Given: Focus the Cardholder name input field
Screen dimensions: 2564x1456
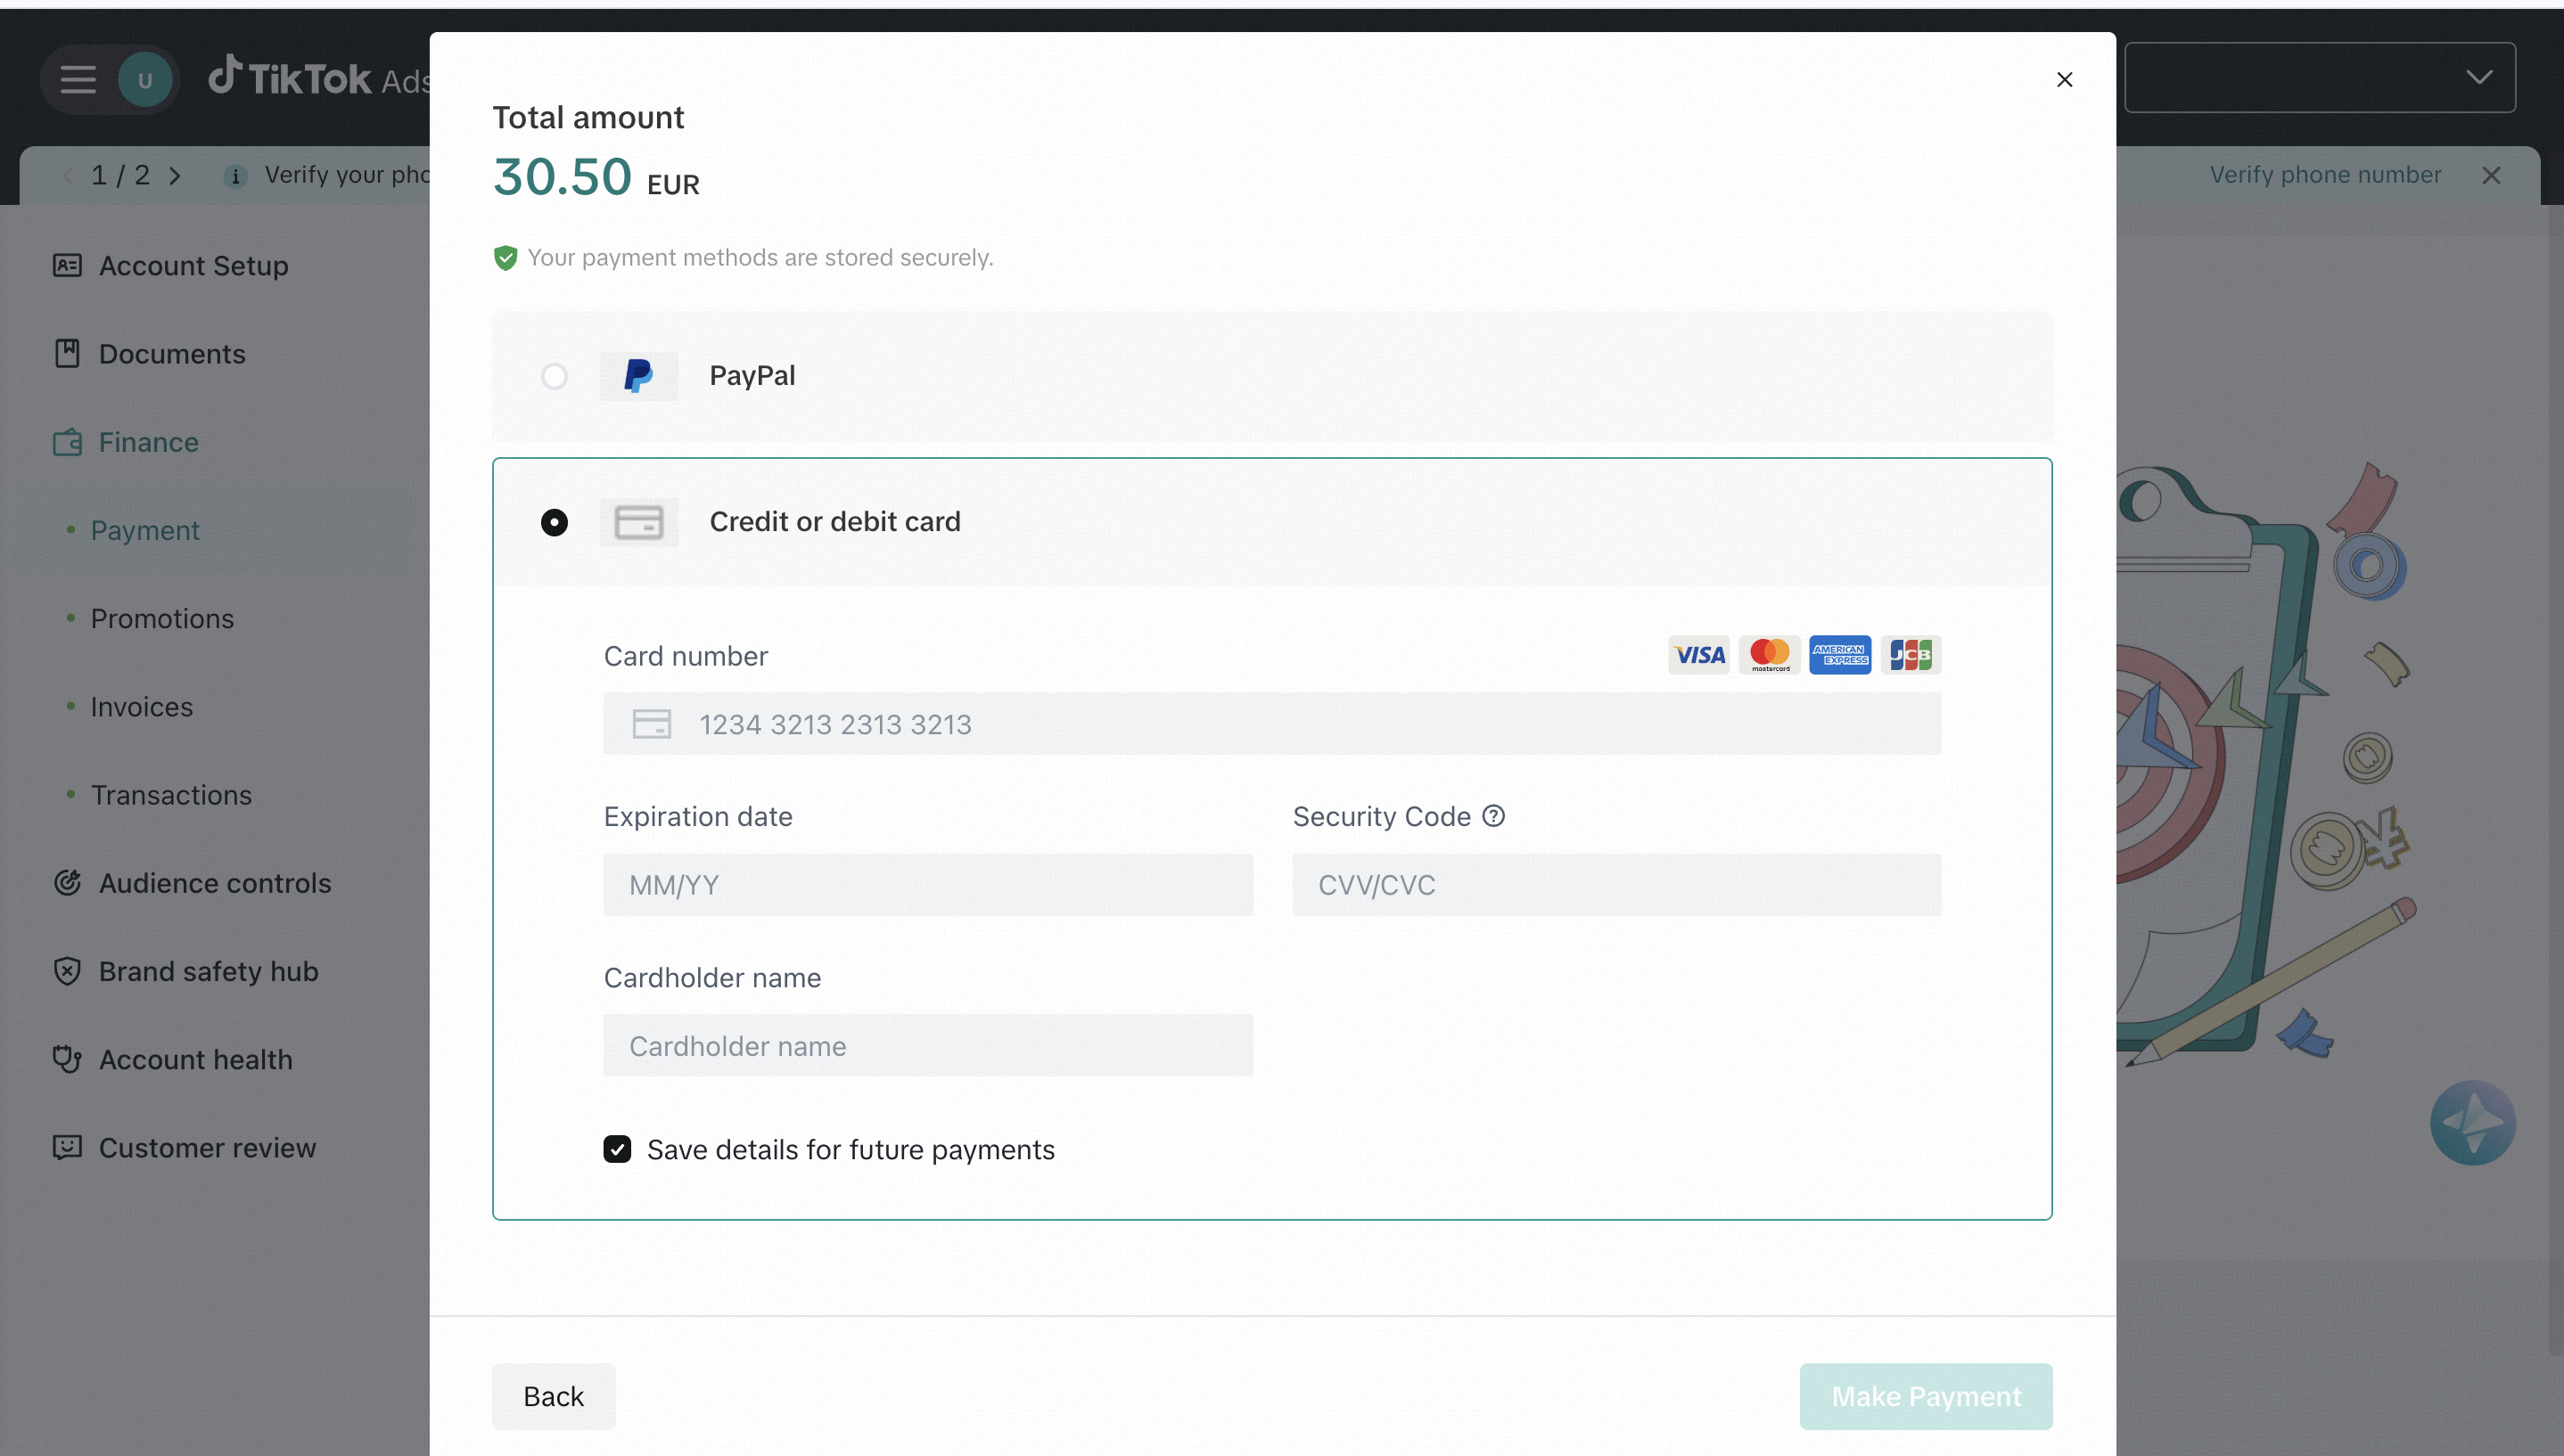Looking at the screenshot, I should point(927,1045).
